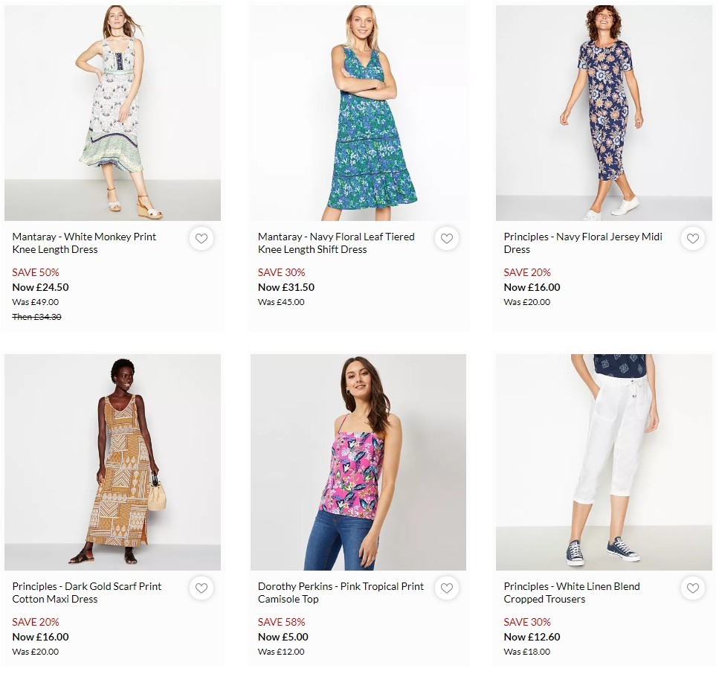Save White Linen Blend Cropped Trousers to wishlist
The width and height of the screenshot is (719, 674).
(x=692, y=588)
